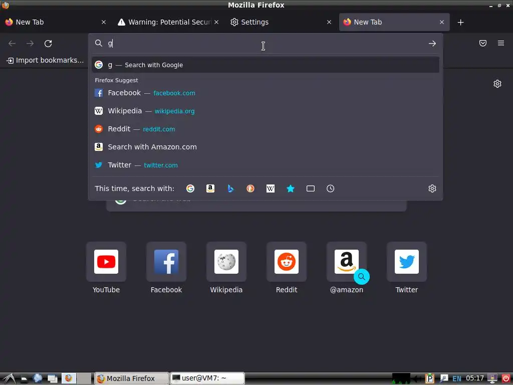The width and height of the screenshot is (513, 385).
Task: Reload the current page
Action: click(48, 44)
